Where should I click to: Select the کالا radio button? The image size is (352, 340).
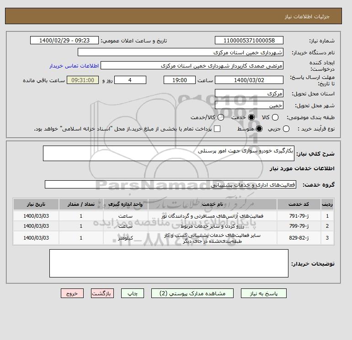point(275,117)
